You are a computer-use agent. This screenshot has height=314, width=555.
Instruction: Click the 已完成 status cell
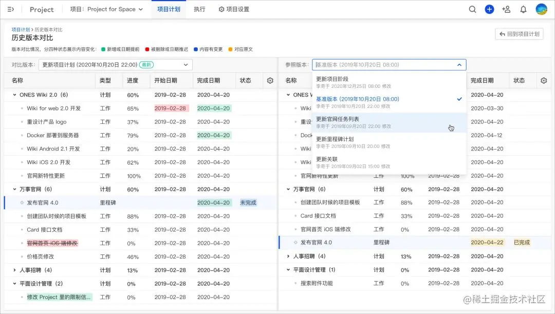tap(522, 243)
